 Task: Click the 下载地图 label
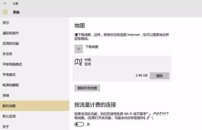tap(92, 47)
